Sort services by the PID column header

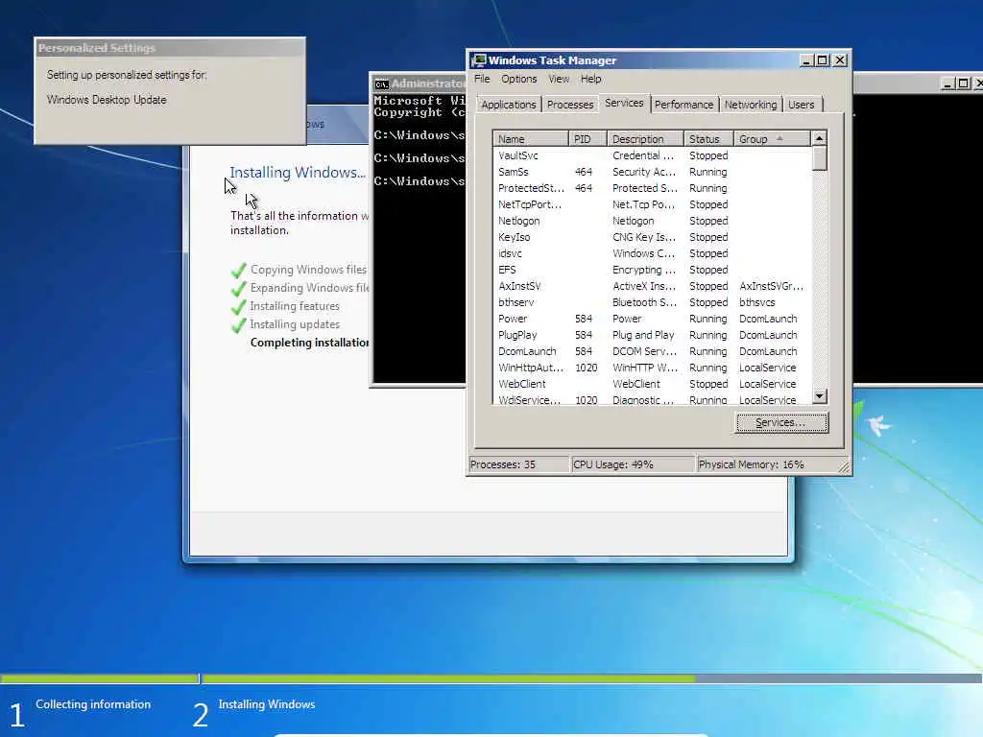[587, 139]
